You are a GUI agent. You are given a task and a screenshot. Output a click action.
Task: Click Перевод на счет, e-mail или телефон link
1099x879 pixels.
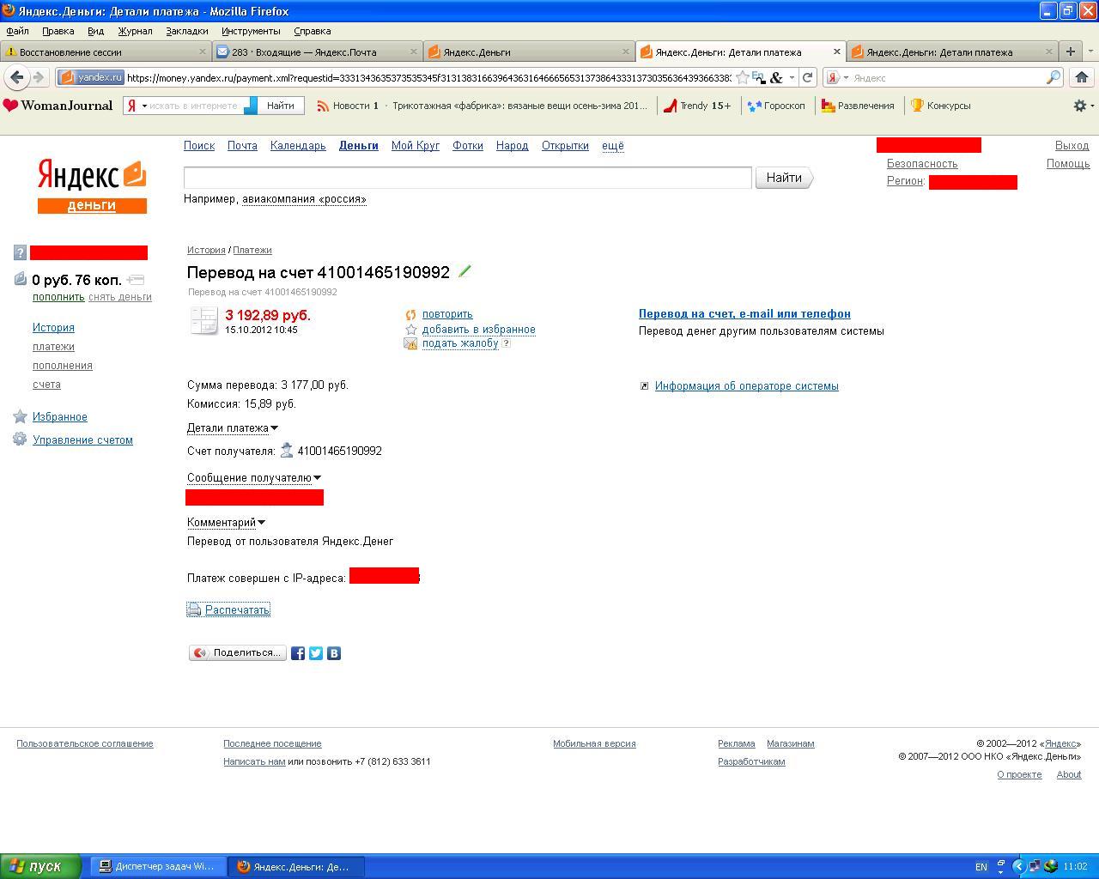pyautogui.click(x=744, y=314)
